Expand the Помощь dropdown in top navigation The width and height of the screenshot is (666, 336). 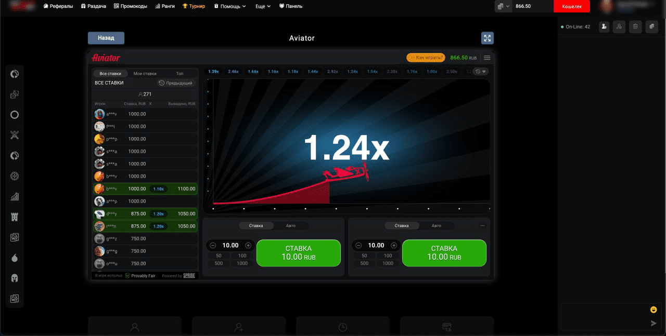point(230,6)
